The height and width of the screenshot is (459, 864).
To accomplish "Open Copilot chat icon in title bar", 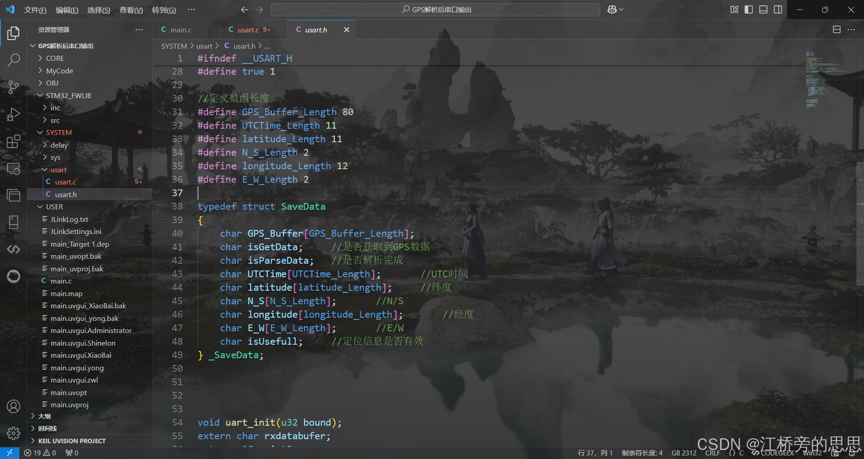I will tap(612, 9).
